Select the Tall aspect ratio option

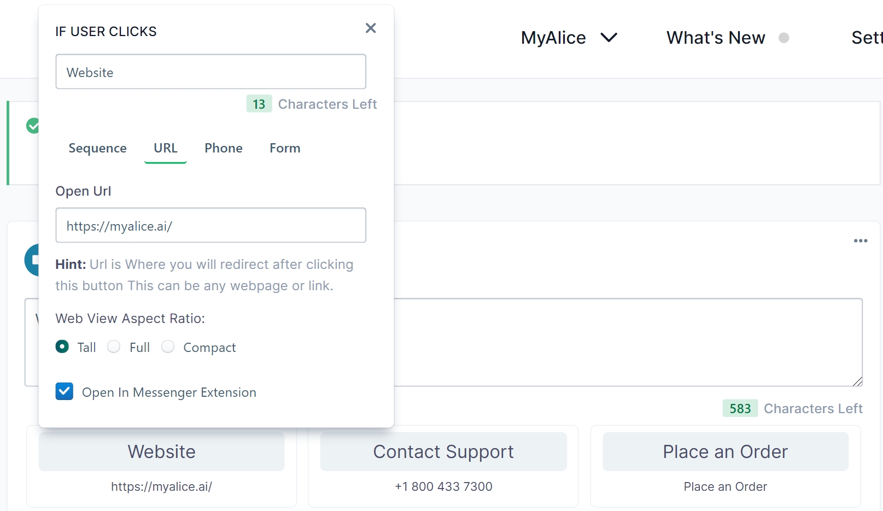[x=62, y=347]
